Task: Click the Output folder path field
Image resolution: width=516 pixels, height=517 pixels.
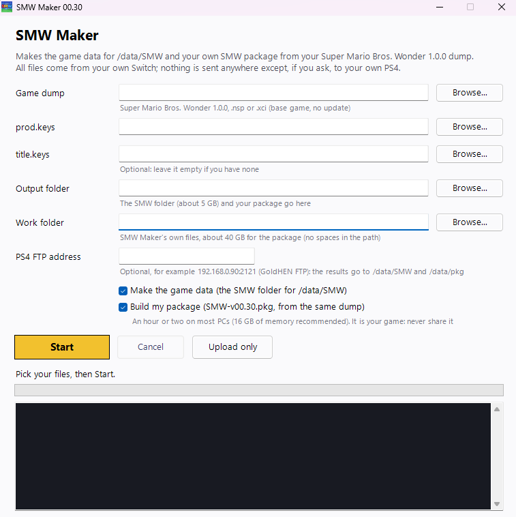Action: pyautogui.click(x=273, y=188)
